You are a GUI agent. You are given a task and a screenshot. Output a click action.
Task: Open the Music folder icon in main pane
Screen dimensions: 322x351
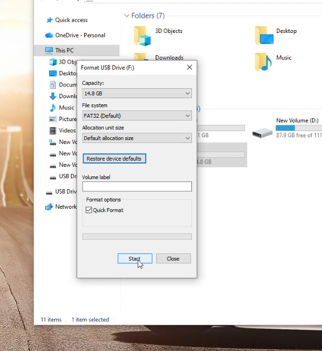263,62
